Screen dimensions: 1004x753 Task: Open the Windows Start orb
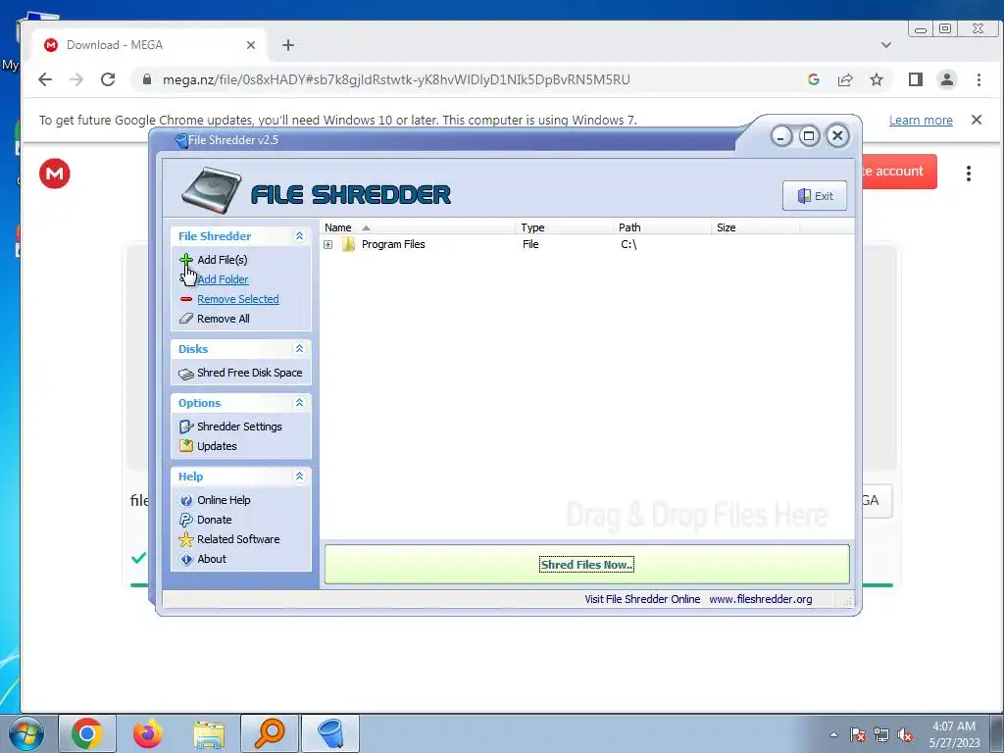[26, 733]
